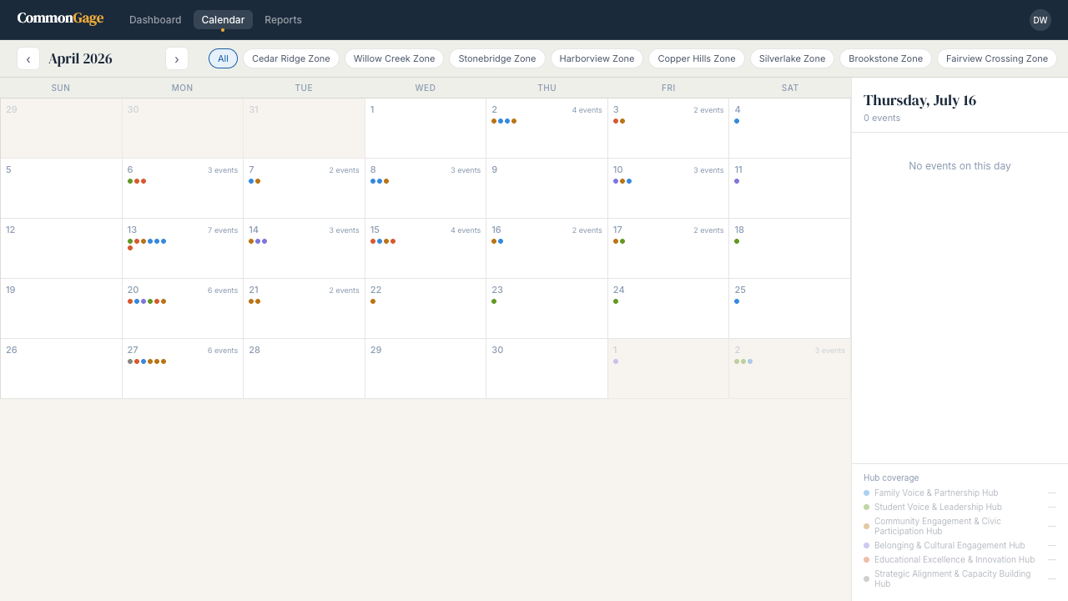Select May 2 with 3 events

tap(789, 368)
